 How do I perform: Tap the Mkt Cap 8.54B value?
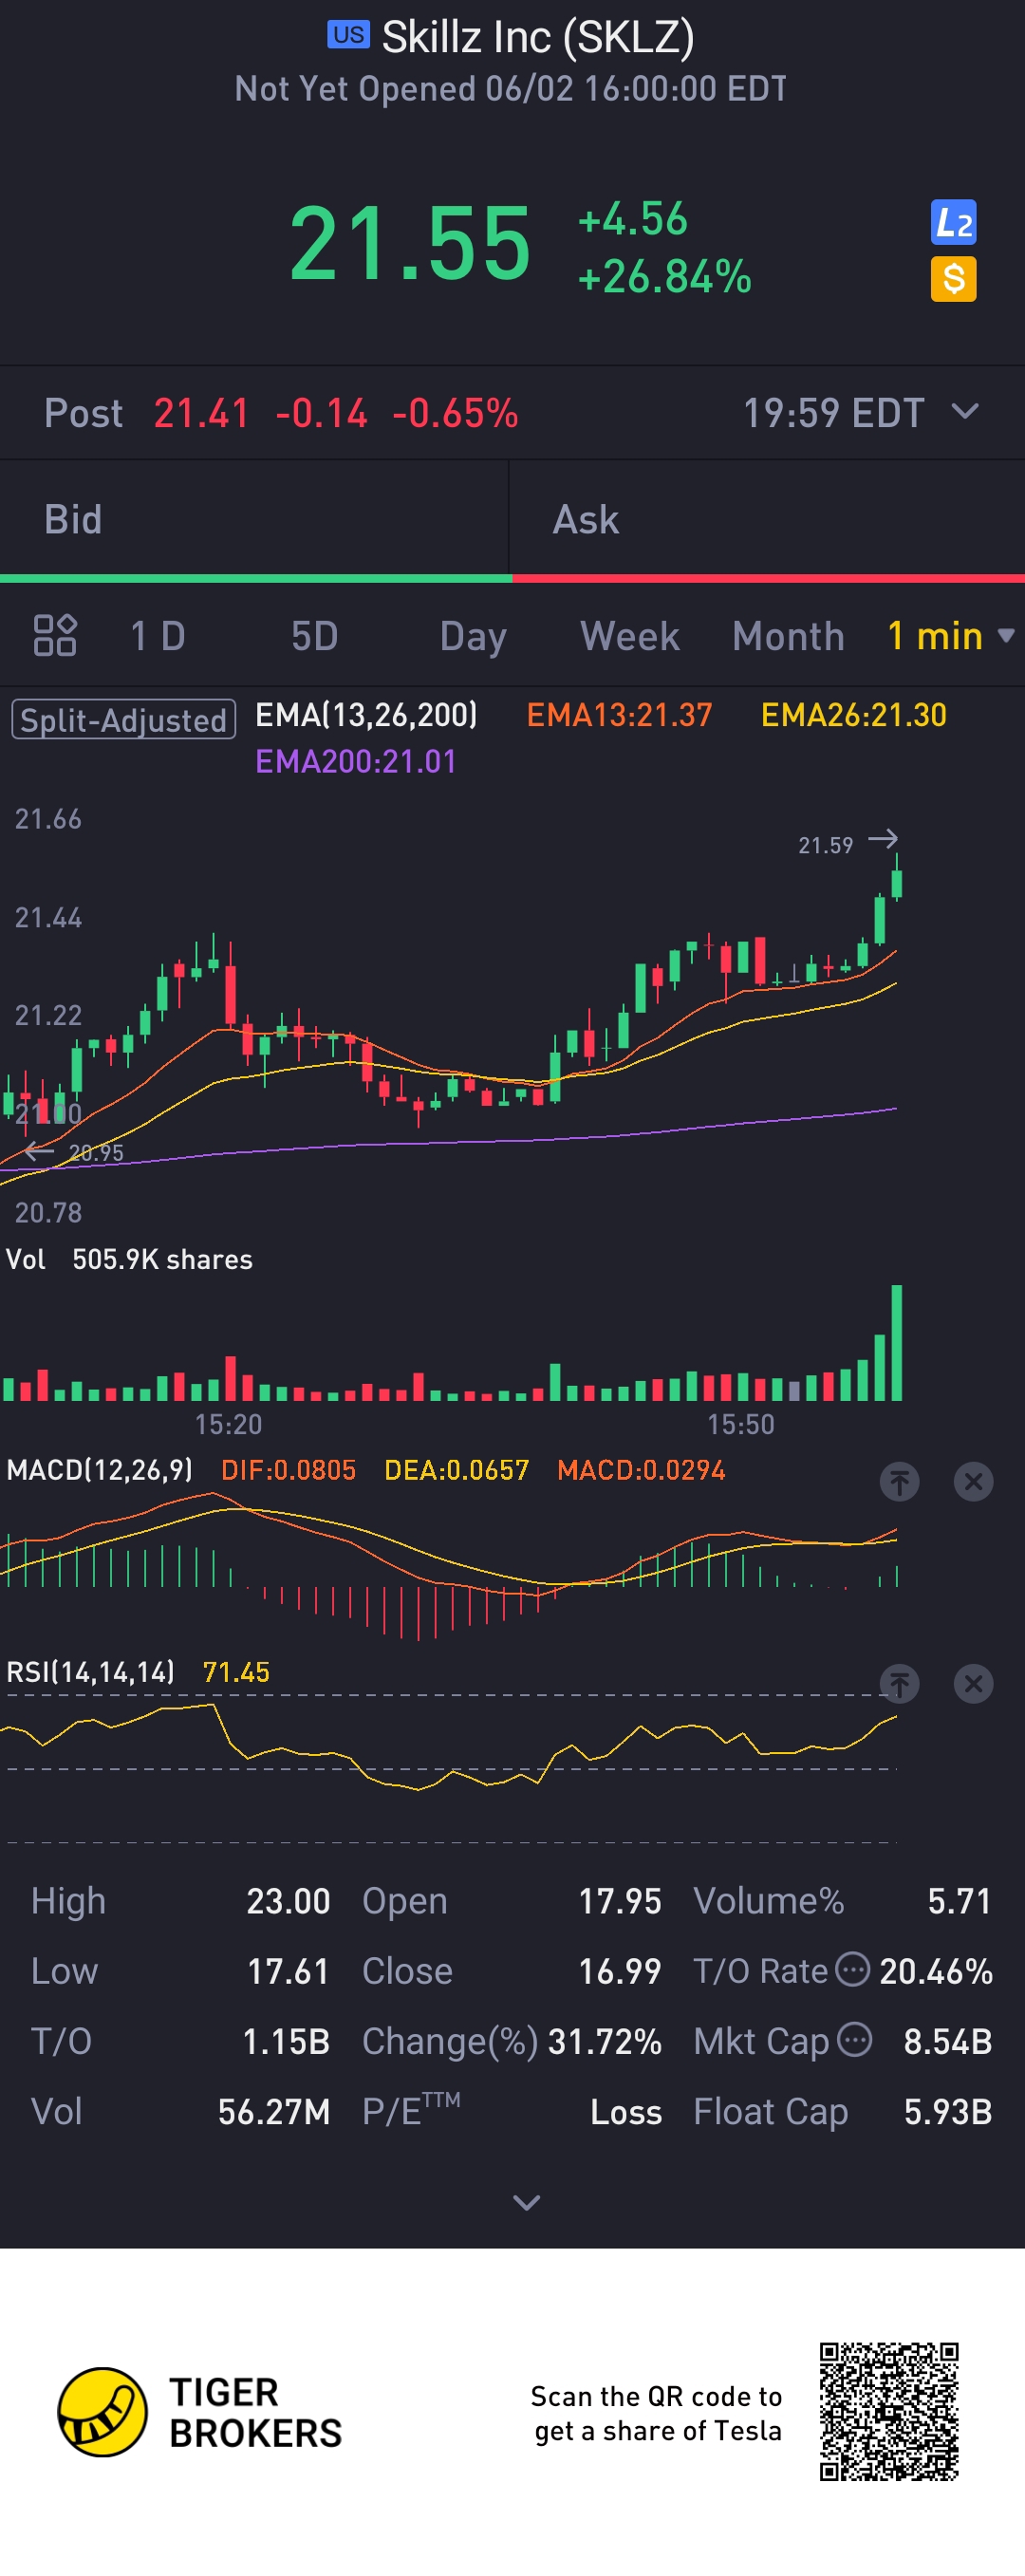click(x=948, y=2042)
